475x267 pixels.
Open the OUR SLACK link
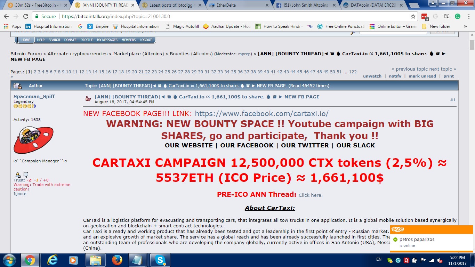[x=356, y=145]
